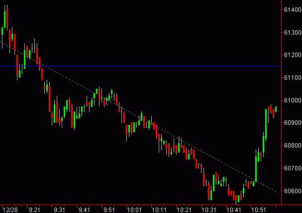Click the 10:11 time axis label
The image size is (302, 213).
tap(159, 210)
